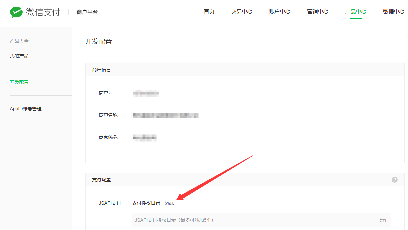
Task: Select 开发配置 in the sidebar
Action: (19, 82)
